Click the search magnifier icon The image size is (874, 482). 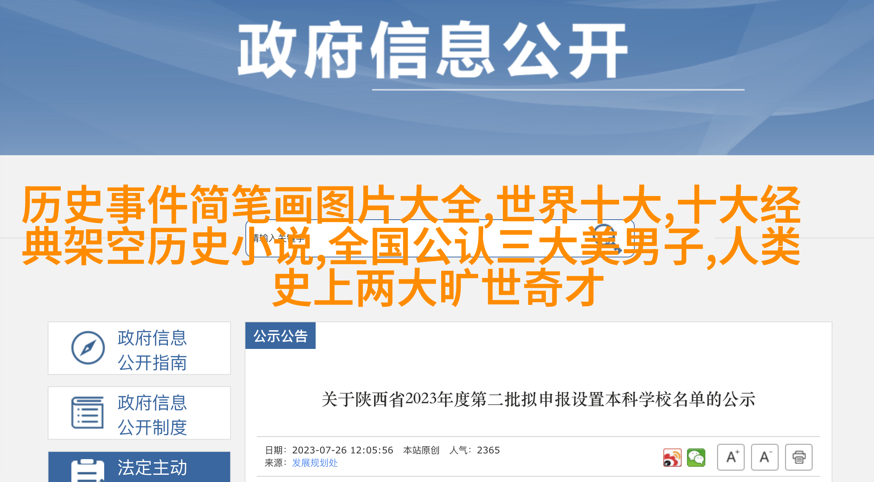click(x=609, y=239)
